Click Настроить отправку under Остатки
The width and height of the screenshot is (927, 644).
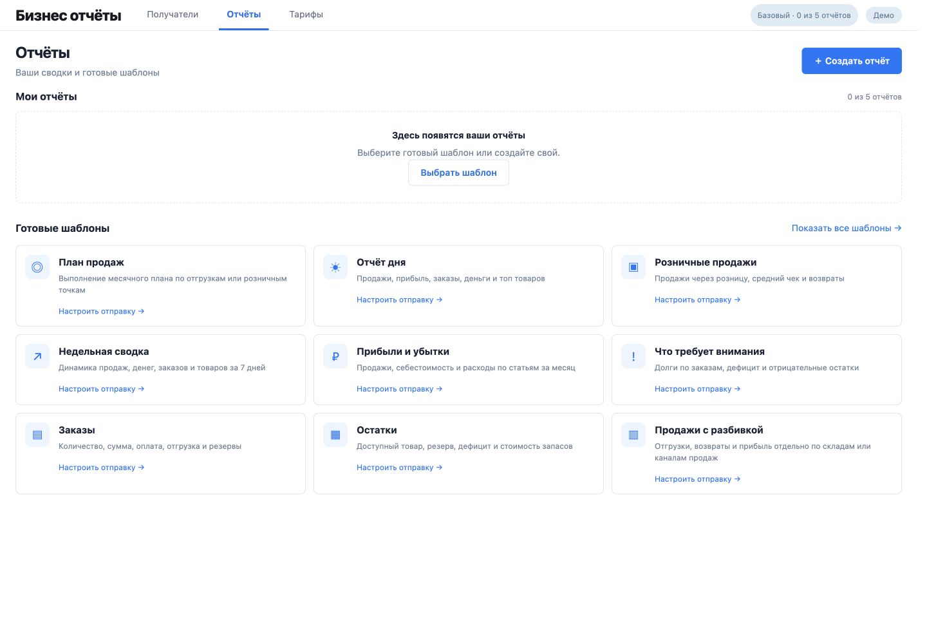coord(399,468)
